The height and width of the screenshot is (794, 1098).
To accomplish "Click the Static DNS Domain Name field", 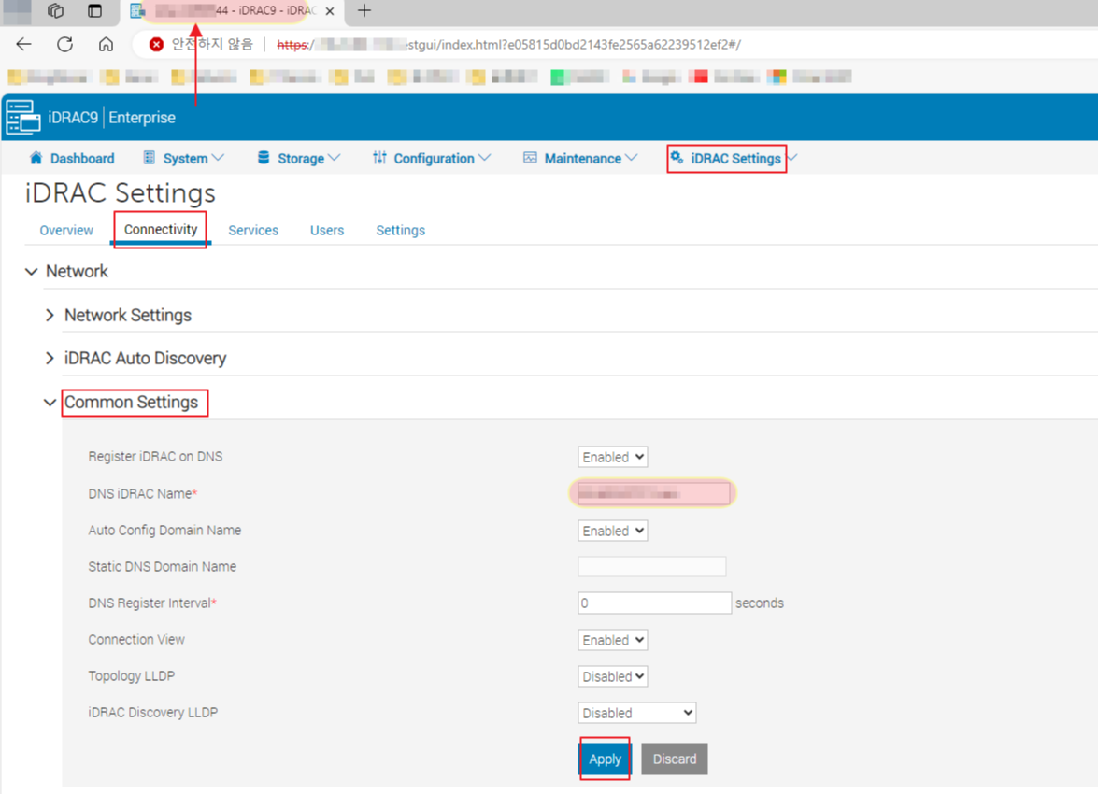I will tap(652, 566).
